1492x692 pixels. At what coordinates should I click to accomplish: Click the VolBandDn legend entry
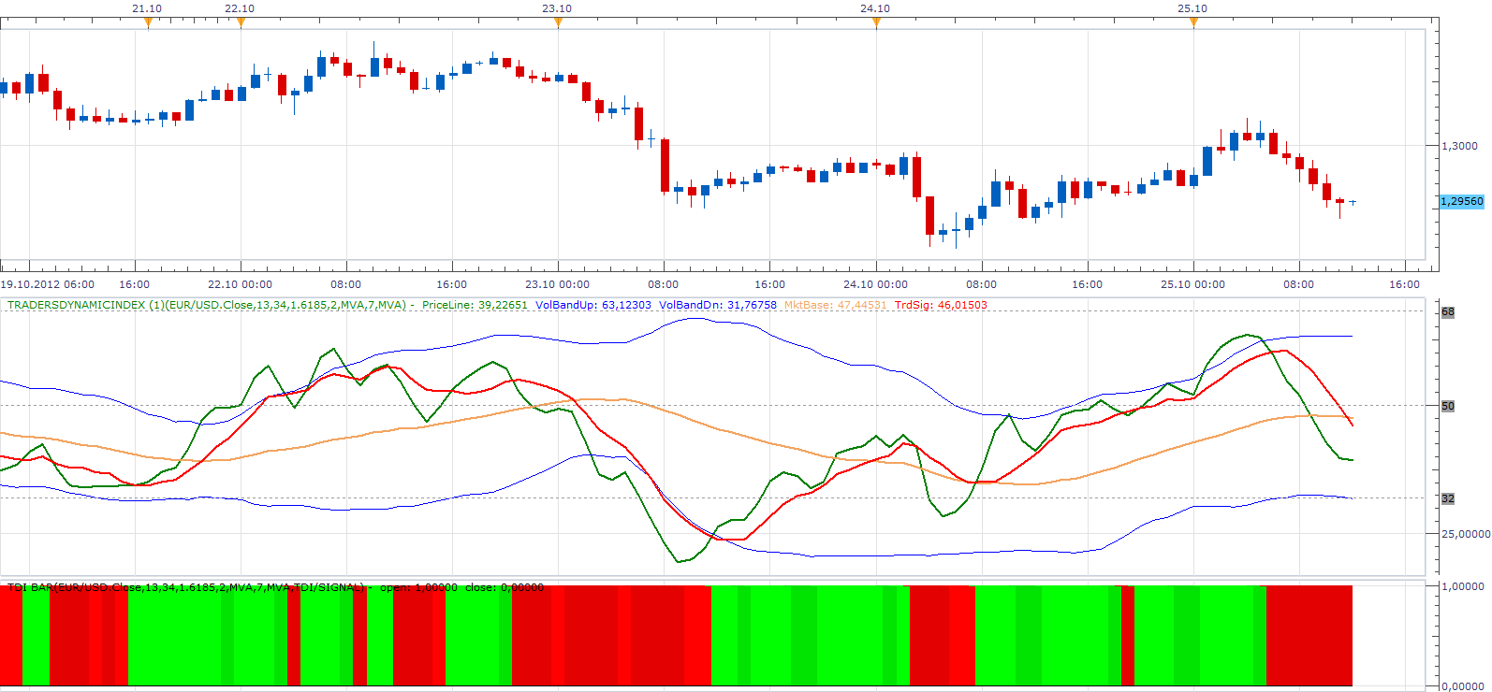point(718,305)
